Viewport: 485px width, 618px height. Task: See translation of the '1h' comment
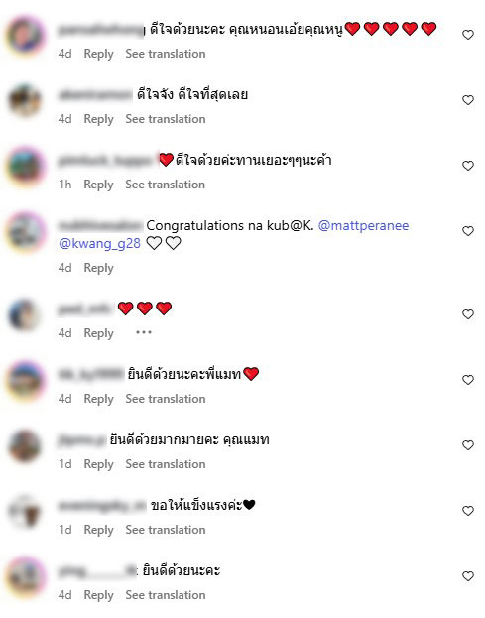pyautogui.click(x=166, y=185)
